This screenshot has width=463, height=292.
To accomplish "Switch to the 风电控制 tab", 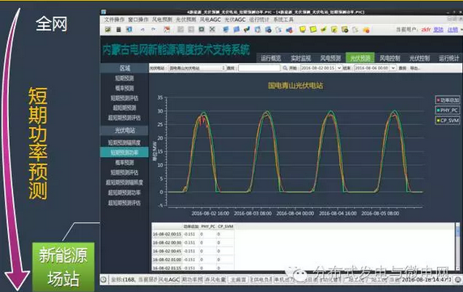I will click(389, 58).
